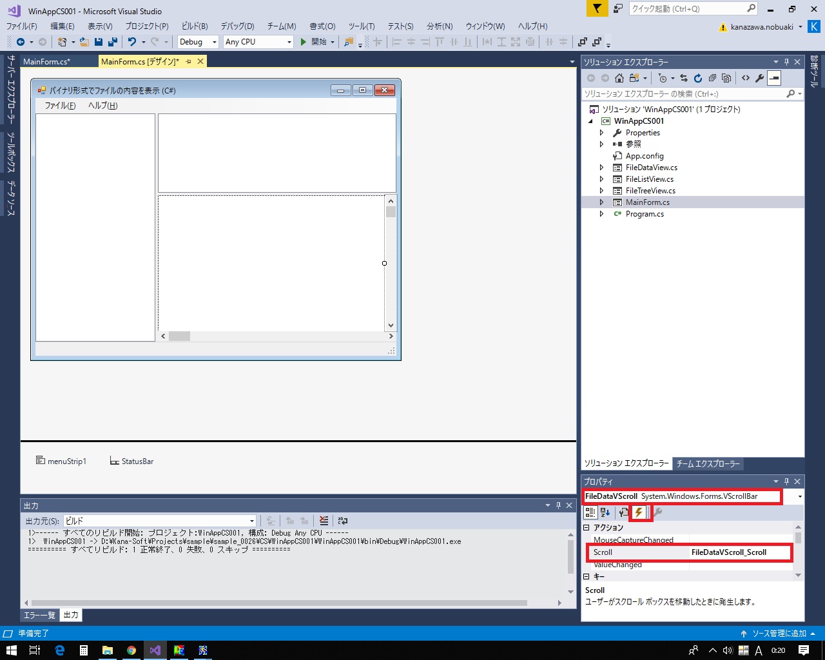Image resolution: width=825 pixels, height=660 pixels.
Task: Click the vertical scrollbar thumb in the designer form
Action: (391, 212)
